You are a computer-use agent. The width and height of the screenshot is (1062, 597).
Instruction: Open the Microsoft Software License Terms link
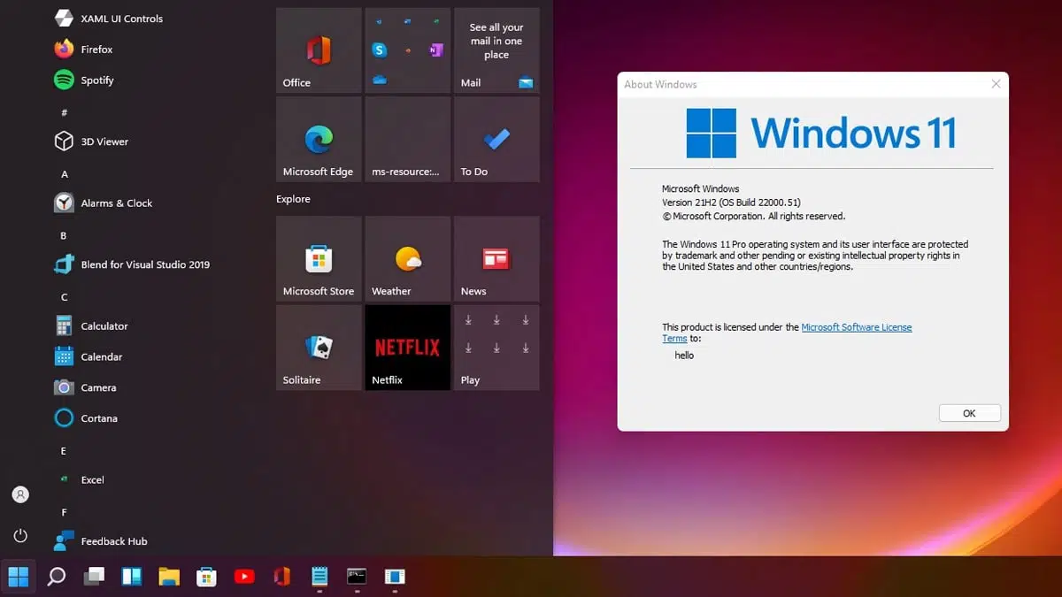[x=856, y=326]
